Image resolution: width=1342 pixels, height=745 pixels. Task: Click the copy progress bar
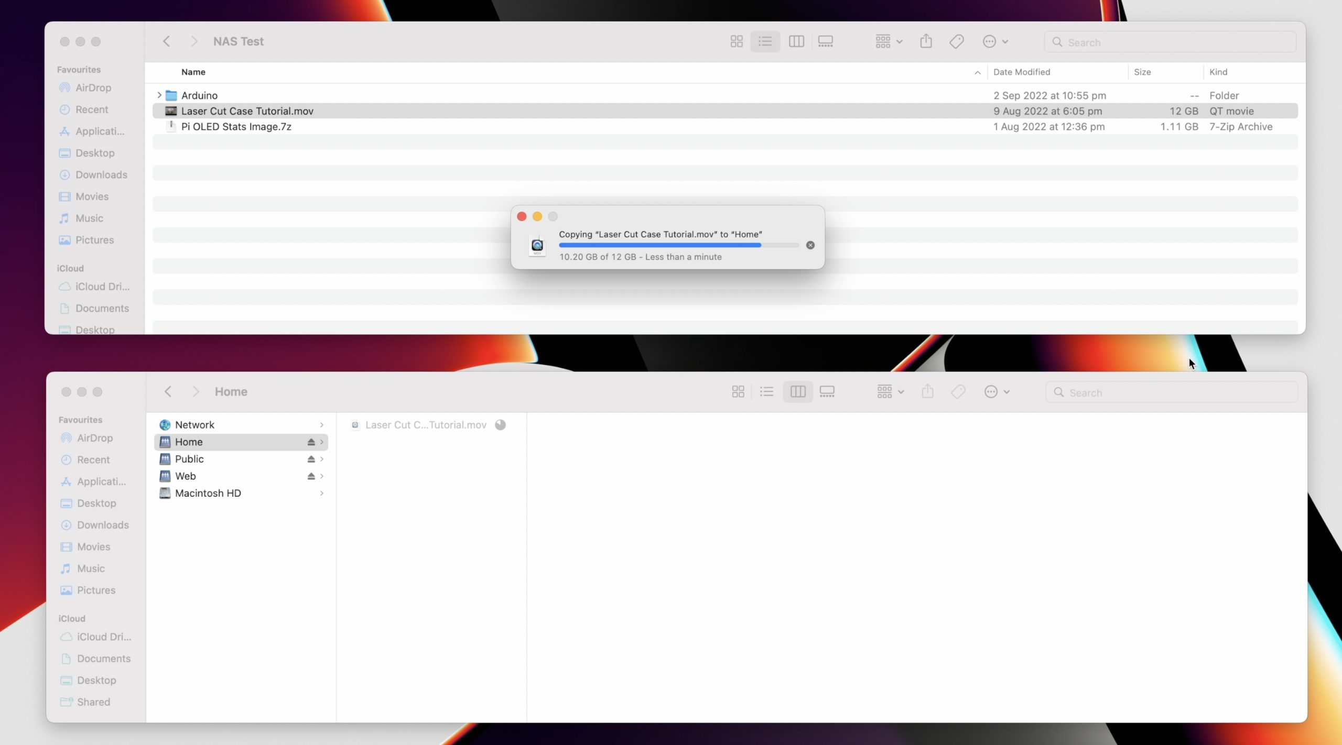pos(678,245)
